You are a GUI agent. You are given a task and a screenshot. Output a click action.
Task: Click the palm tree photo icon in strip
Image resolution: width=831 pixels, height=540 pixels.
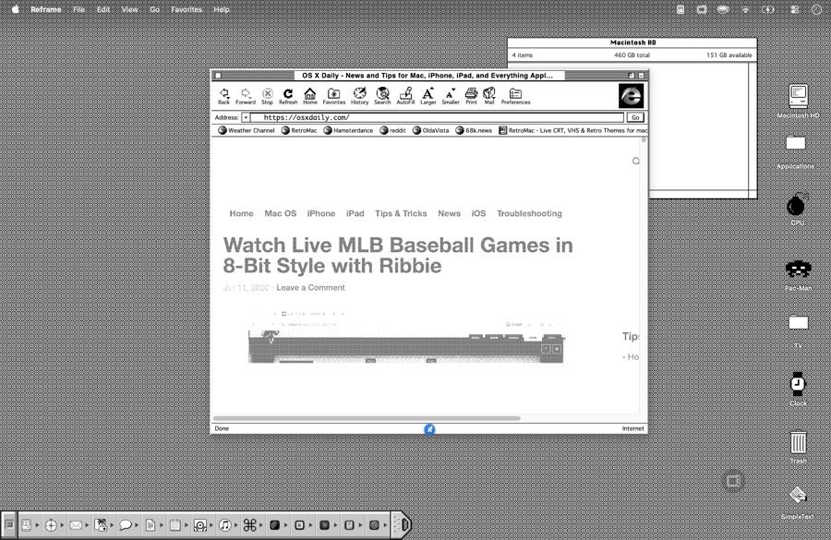coord(101,525)
